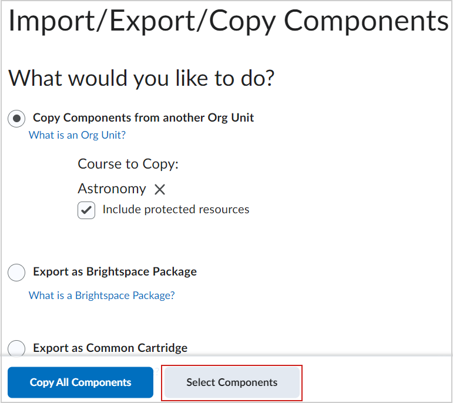Open the What is an Org Unit? link
The height and width of the screenshot is (403, 453).
tap(77, 135)
